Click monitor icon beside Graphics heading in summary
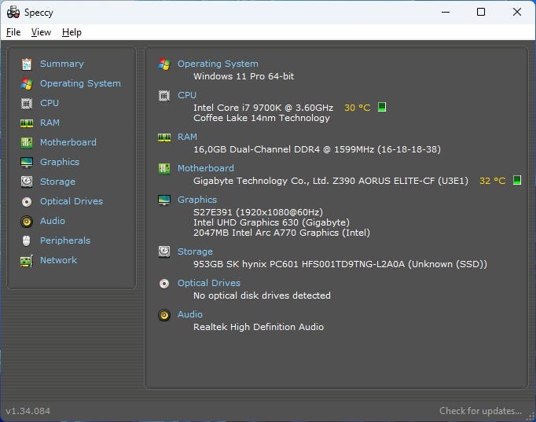 (164, 200)
